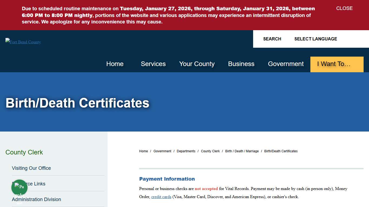Select the Payment Information heading
369x207 pixels.
[167, 179]
